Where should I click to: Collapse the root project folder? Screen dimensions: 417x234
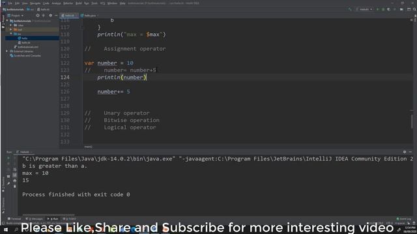pos(7,21)
